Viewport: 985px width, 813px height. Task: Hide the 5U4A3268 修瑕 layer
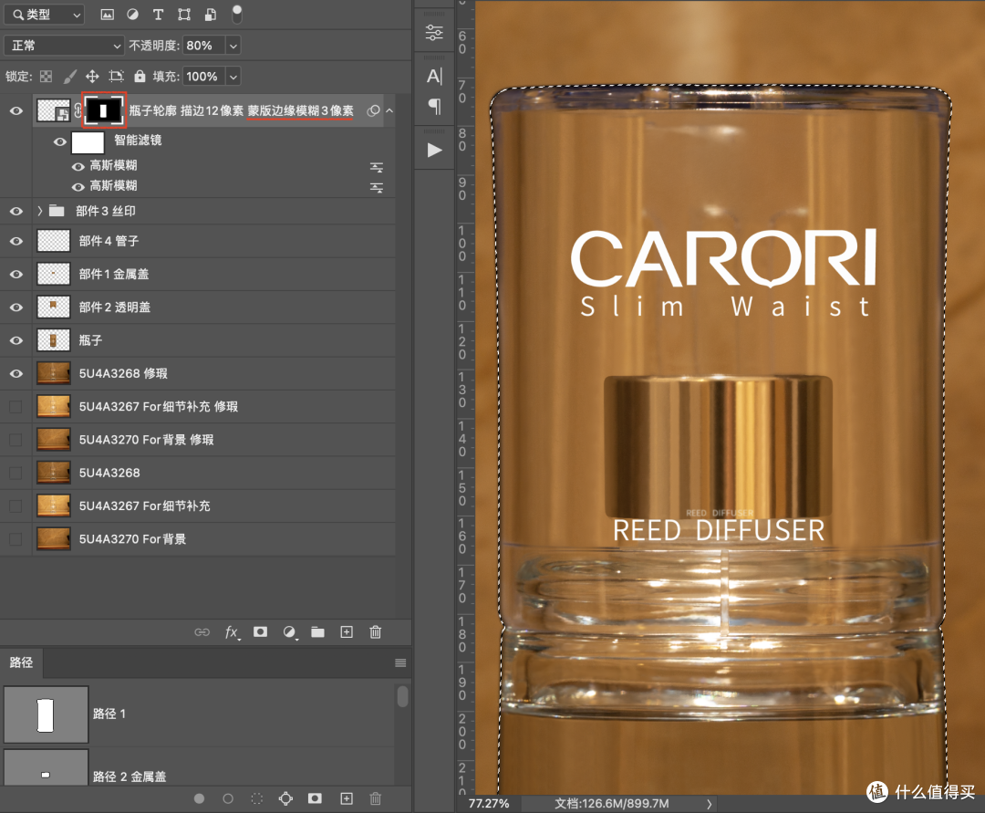[x=16, y=374]
